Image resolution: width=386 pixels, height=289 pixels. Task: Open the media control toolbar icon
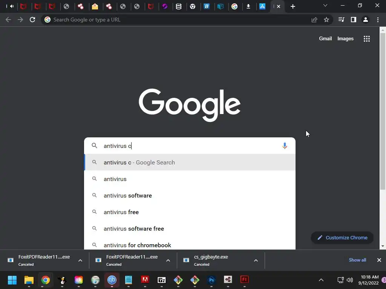click(x=341, y=20)
